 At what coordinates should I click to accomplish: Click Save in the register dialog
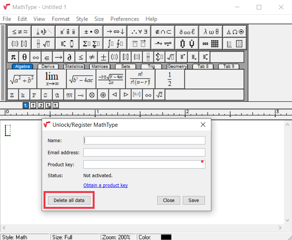pyautogui.click(x=194, y=200)
